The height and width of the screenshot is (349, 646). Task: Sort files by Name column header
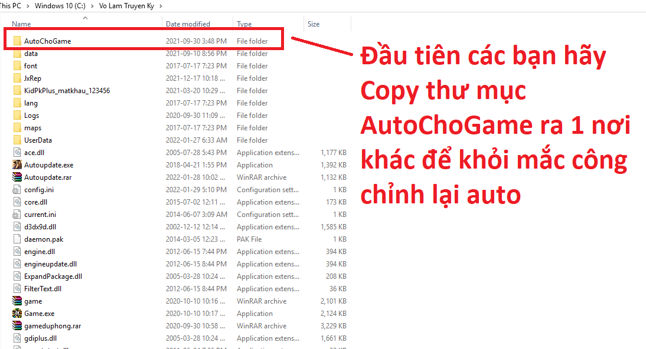(x=22, y=24)
